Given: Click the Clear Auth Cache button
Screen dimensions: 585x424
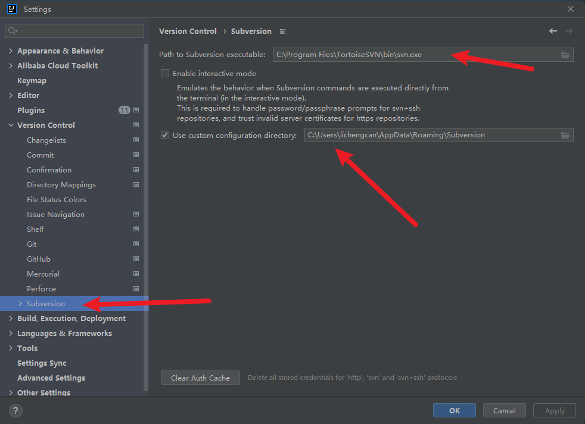Looking at the screenshot, I should 200,378.
